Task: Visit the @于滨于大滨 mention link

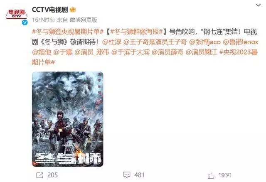Action: 130,52
